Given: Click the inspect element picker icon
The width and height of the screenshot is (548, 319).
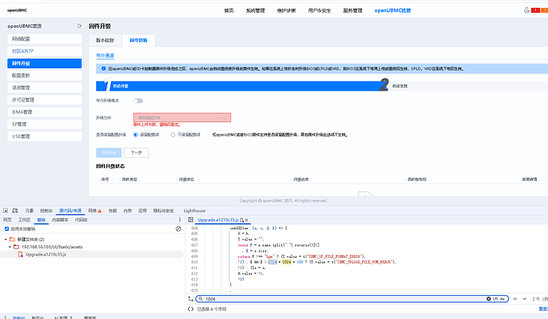Looking at the screenshot, I should click(x=6, y=211).
